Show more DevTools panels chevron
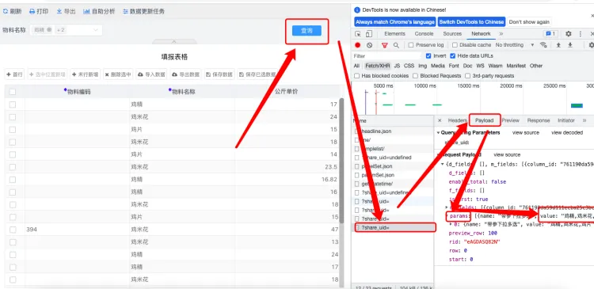This screenshot has width=594, height=289. (x=501, y=34)
